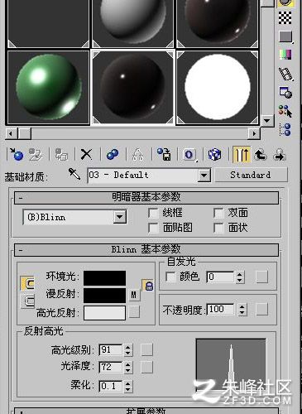Open material name 03 - Default dropdown
Image resolution: width=302 pixels, height=414 pixels.
[x=204, y=175]
